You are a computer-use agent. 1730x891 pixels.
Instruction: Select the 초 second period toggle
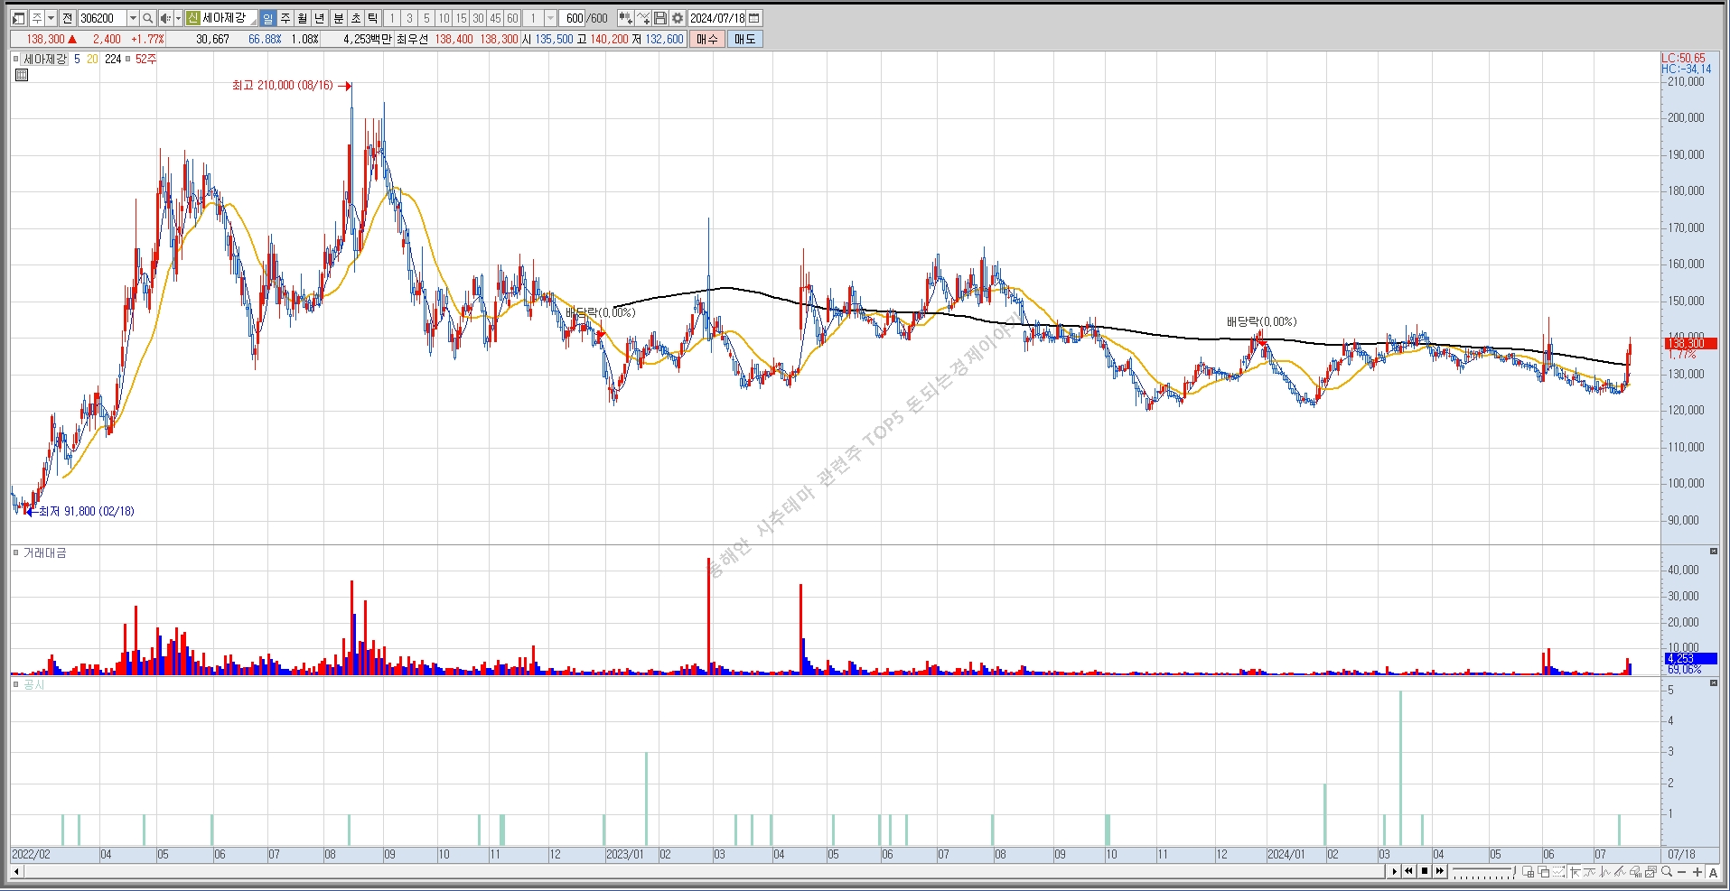pos(356,18)
